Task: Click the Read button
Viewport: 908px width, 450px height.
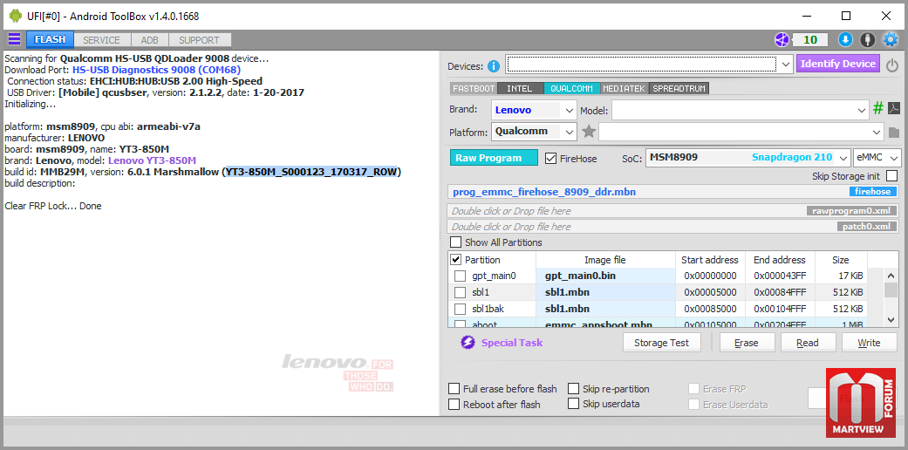Action: coord(808,342)
